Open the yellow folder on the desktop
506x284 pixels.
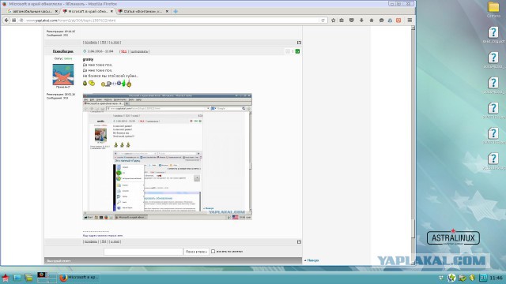(x=493, y=7)
